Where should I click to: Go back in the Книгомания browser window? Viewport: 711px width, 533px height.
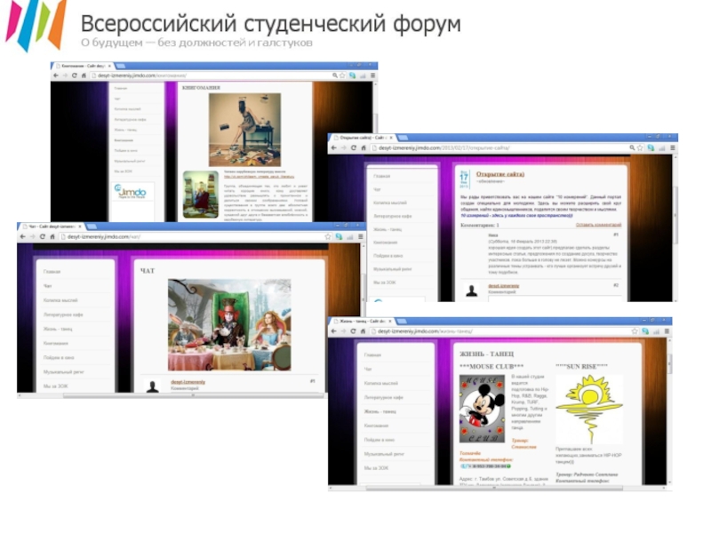coord(56,76)
